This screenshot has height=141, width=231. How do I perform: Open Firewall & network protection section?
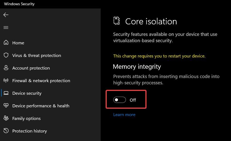[41, 80]
